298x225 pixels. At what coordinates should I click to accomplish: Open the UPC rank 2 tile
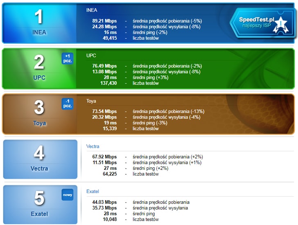click(x=39, y=68)
